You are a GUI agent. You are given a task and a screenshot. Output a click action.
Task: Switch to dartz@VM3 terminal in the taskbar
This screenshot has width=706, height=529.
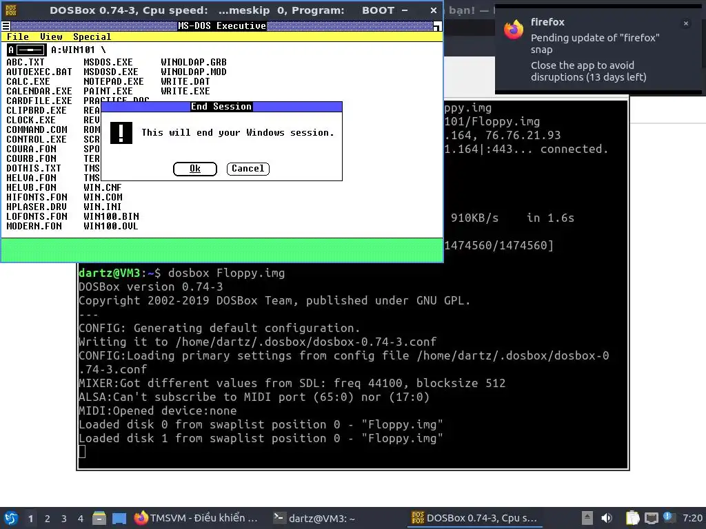(315, 518)
